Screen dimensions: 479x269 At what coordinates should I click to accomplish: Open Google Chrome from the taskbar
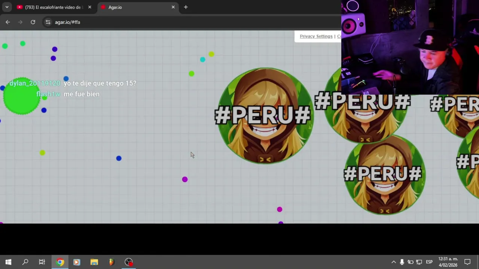pyautogui.click(x=60, y=262)
